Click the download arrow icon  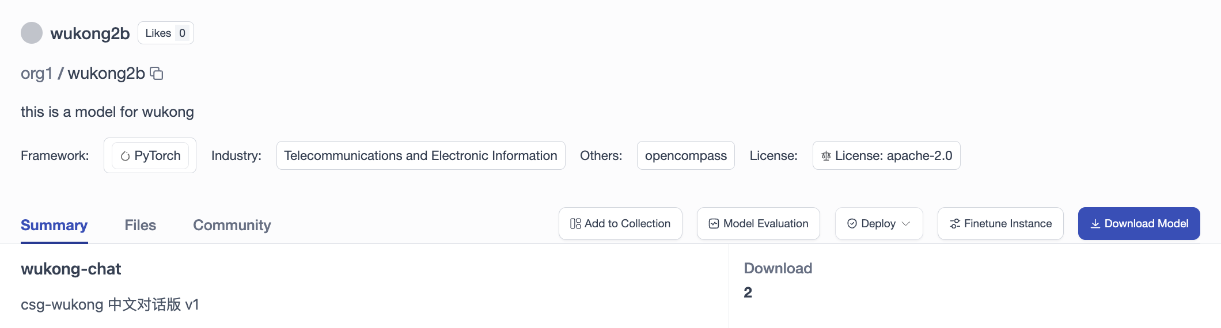[x=1095, y=224]
